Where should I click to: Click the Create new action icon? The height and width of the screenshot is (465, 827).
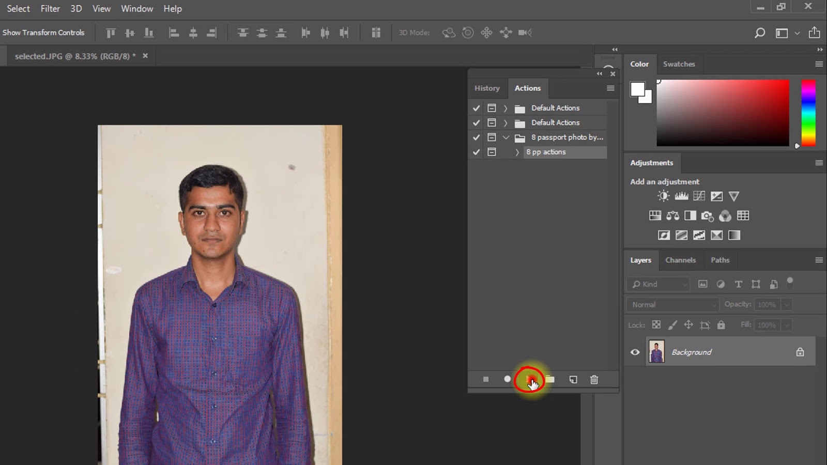pos(573,379)
